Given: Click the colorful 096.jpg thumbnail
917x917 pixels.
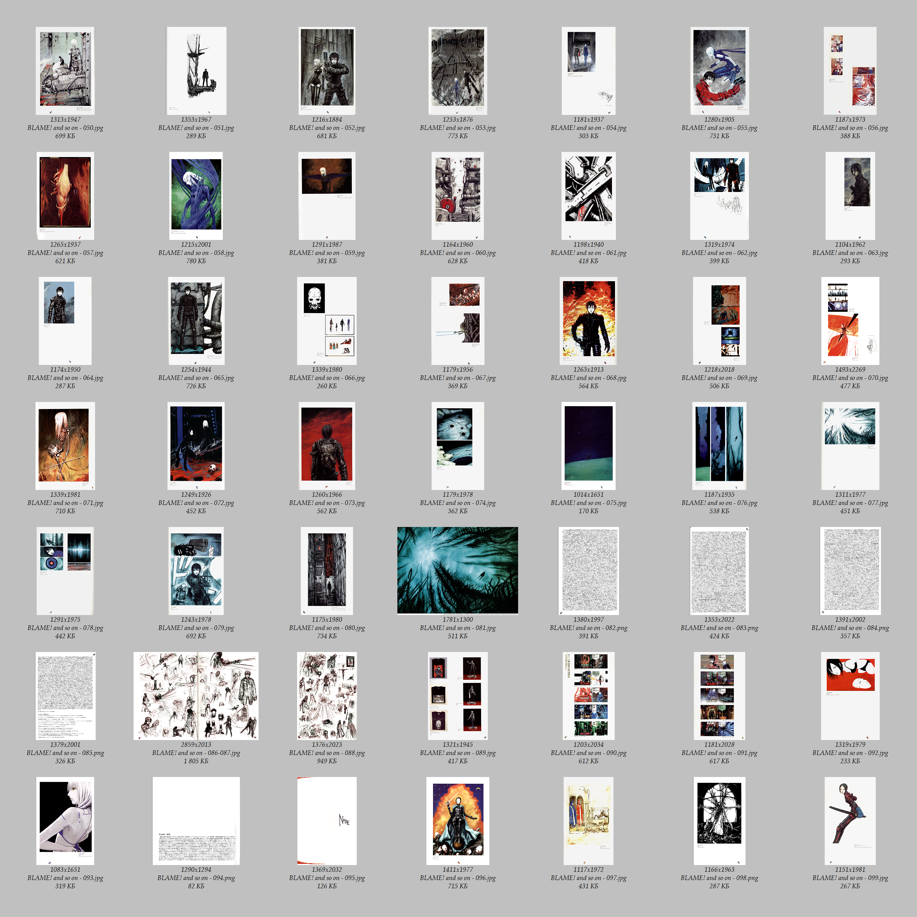Looking at the screenshot, I should 458,821.
